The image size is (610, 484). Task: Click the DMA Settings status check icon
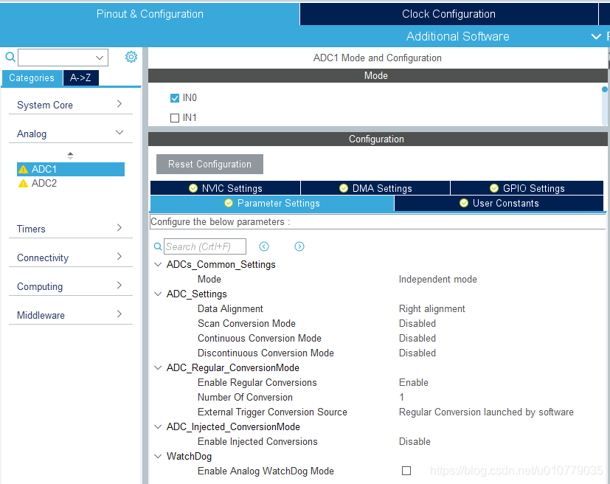tap(344, 188)
